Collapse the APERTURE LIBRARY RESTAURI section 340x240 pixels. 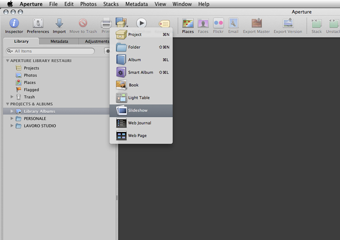point(8,61)
